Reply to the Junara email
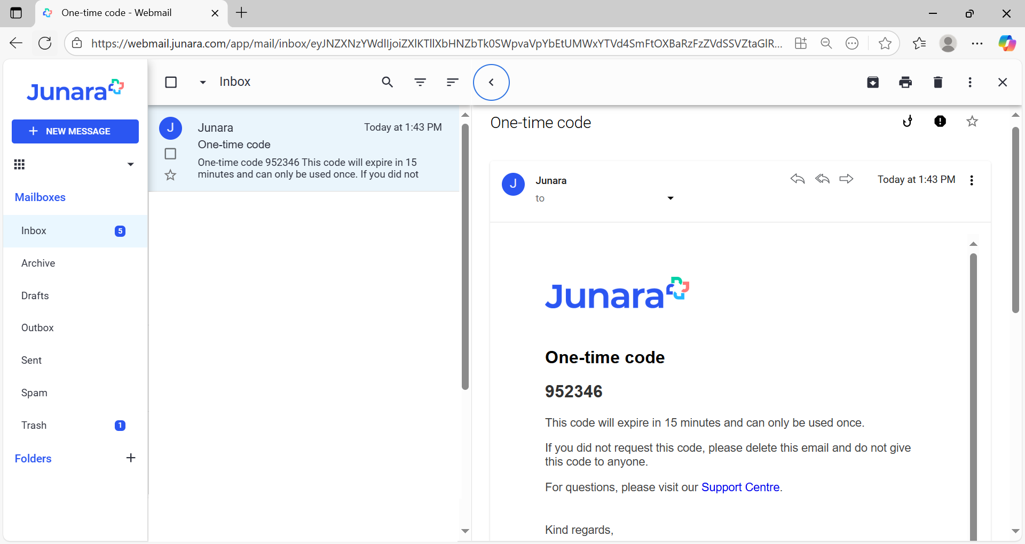 798,179
